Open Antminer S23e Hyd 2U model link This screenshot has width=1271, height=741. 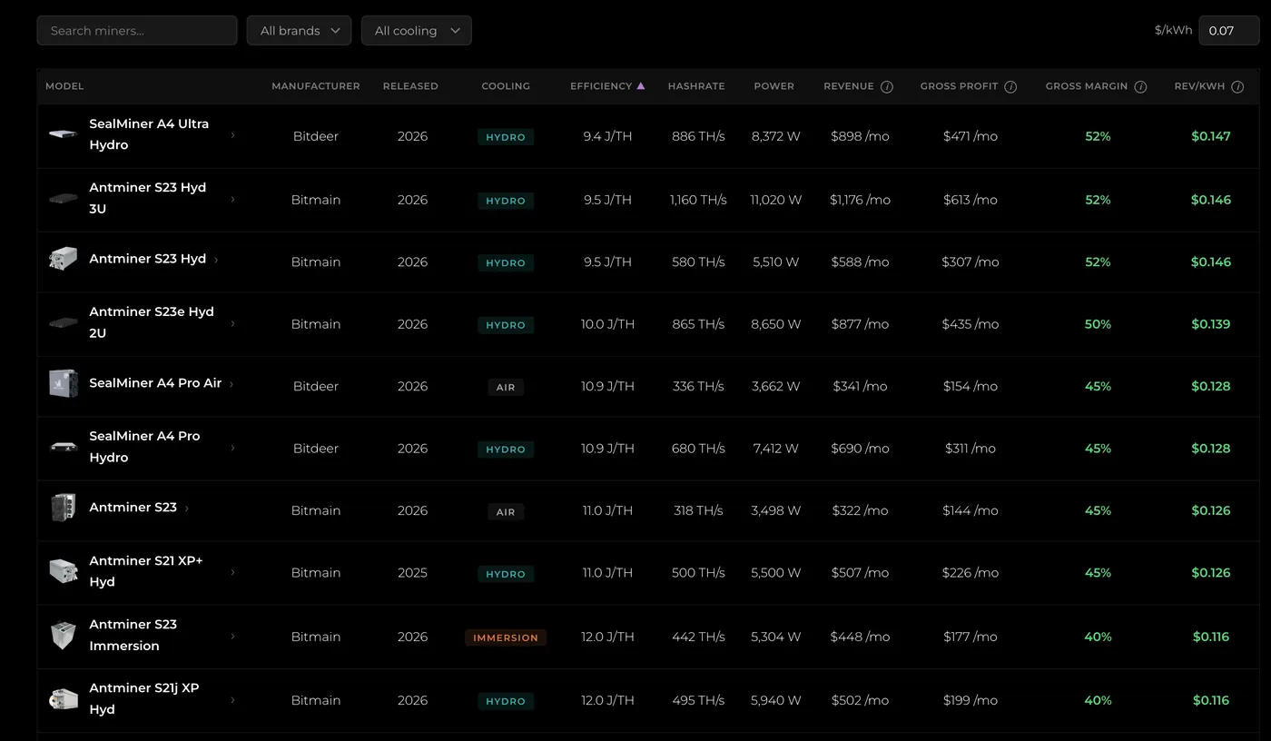coord(152,322)
